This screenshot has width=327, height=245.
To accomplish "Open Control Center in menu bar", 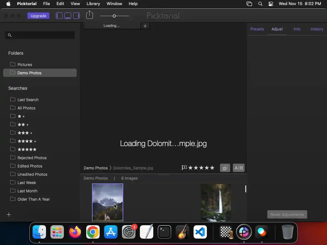I will click(271, 4).
